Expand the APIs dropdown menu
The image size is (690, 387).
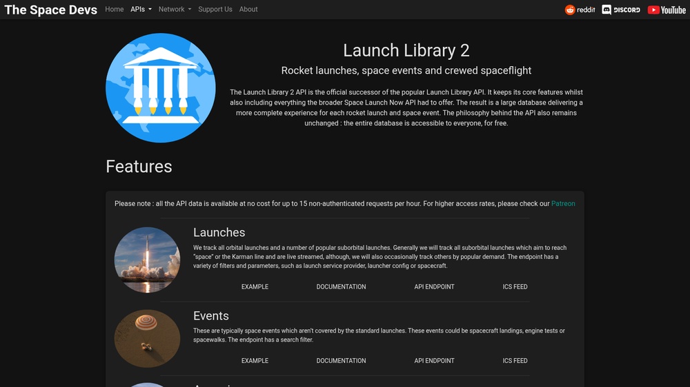(141, 9)
